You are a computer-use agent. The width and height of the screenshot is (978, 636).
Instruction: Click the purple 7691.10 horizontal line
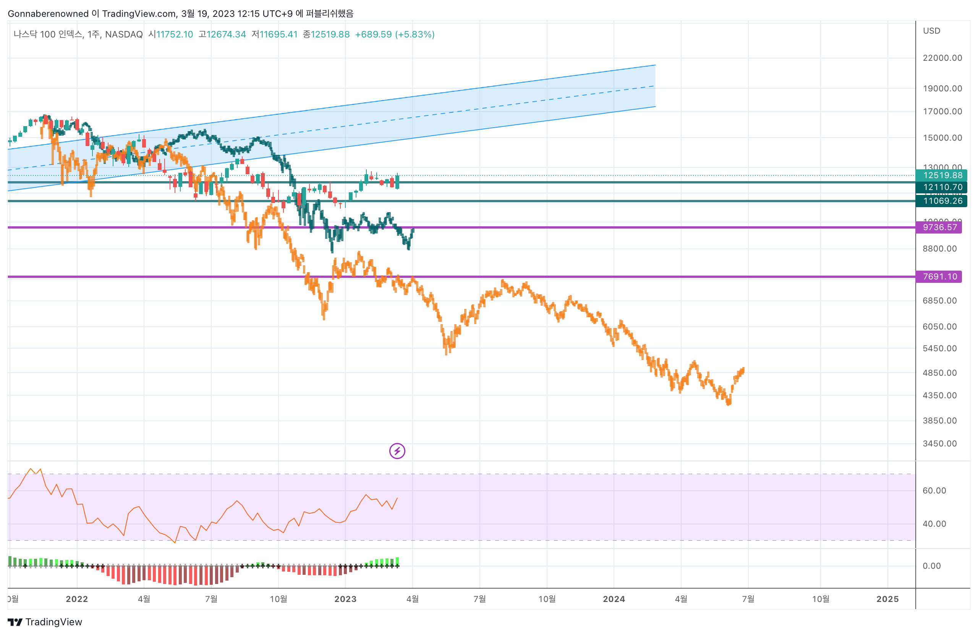[461, 277]
